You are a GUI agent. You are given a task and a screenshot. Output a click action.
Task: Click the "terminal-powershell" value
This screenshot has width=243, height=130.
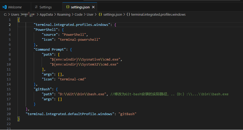point(79,40)
